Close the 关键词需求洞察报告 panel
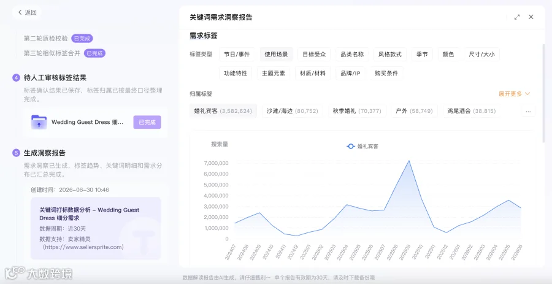Viewport: 552px width, 284px height. pos(531,17)
